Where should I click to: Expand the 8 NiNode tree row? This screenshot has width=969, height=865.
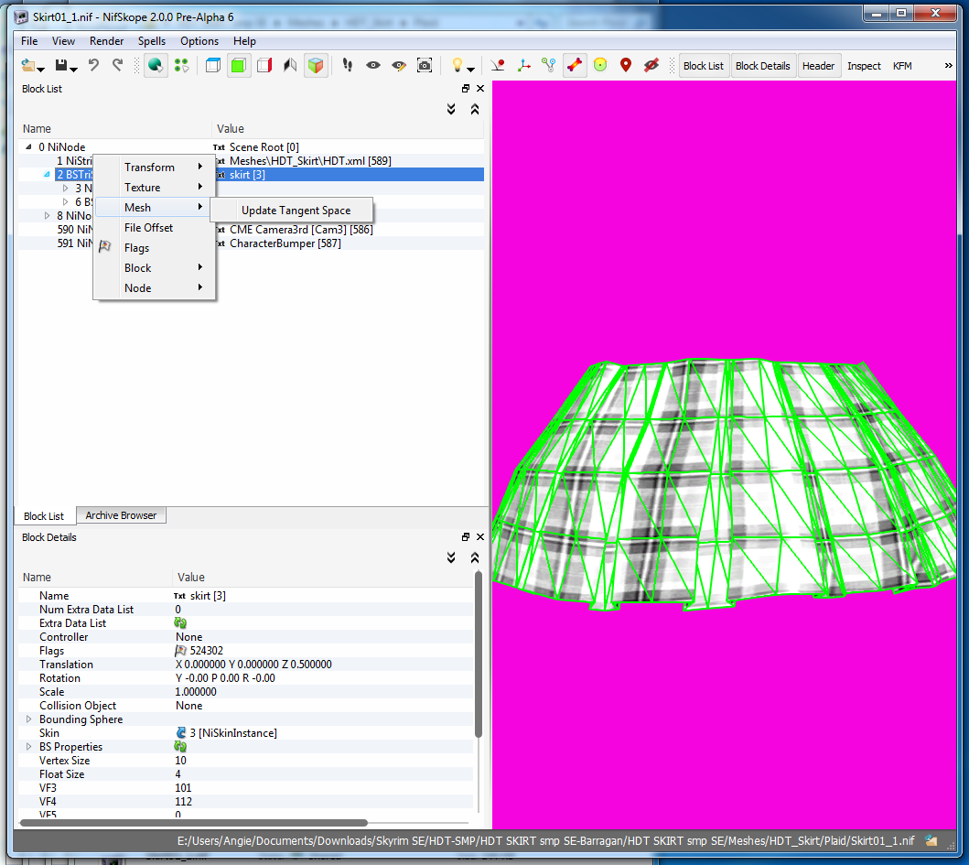click(47, 216)
